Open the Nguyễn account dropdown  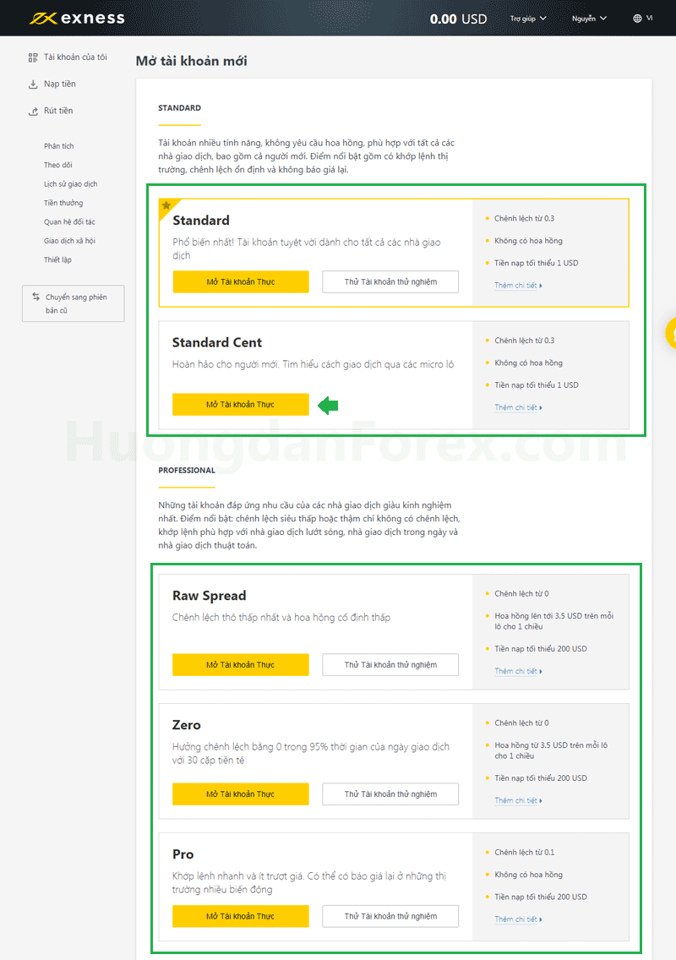589,19
